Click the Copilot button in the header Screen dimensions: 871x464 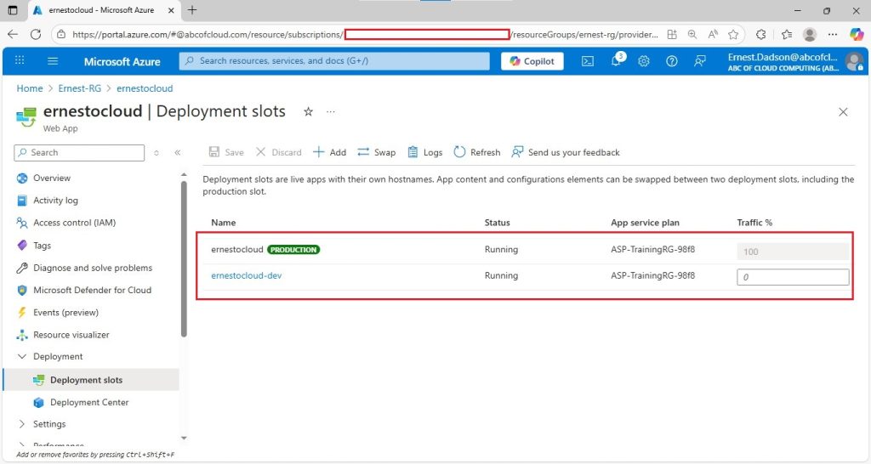coord(532,61)
